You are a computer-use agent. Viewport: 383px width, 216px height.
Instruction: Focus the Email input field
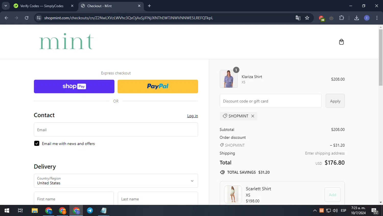pyautogui.click(x=116, y=130)
